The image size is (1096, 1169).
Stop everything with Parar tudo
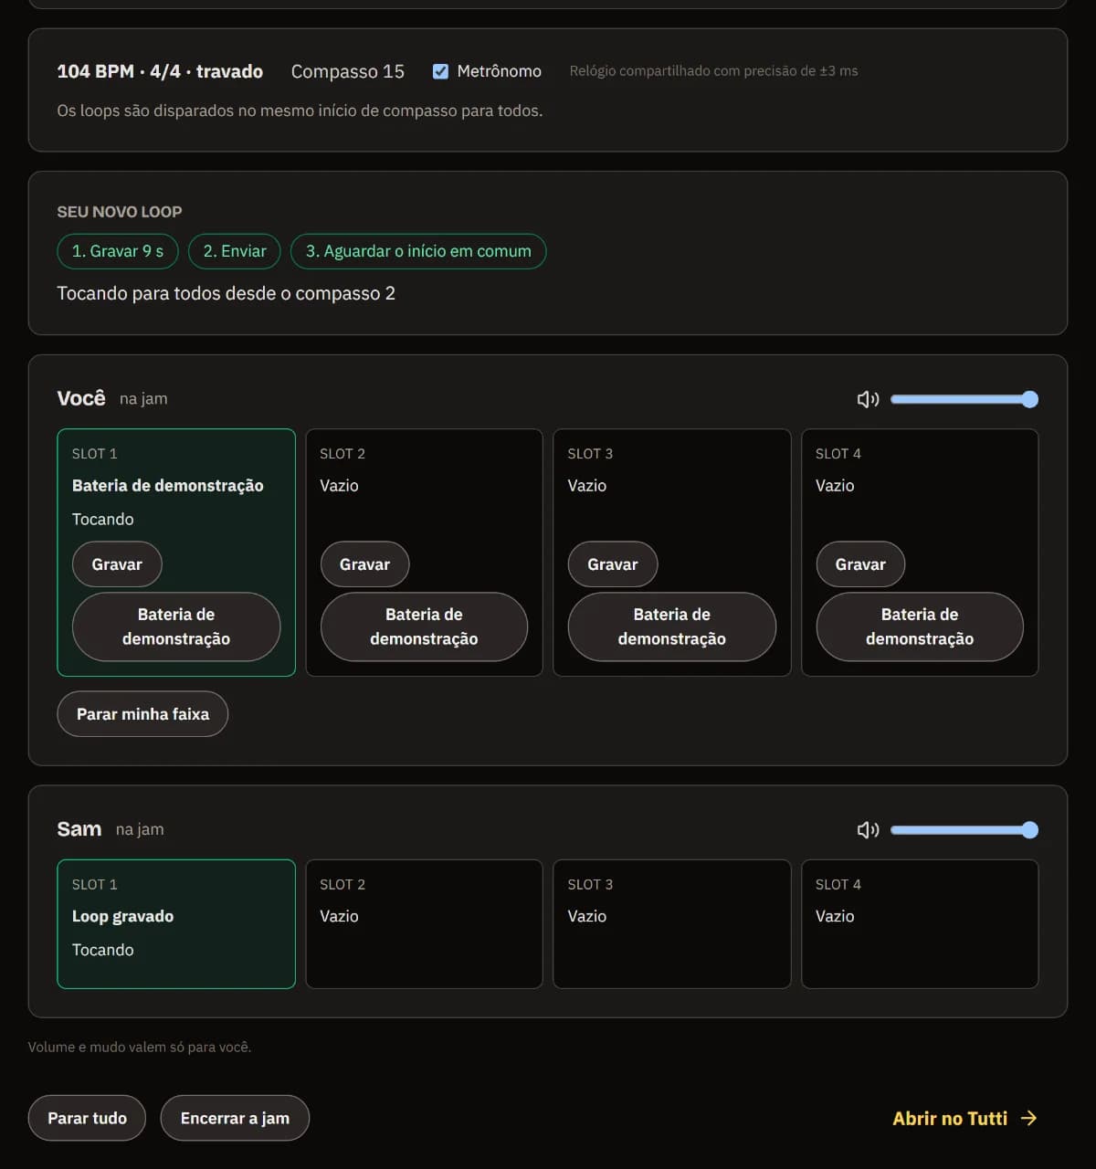coord(87,1118)
